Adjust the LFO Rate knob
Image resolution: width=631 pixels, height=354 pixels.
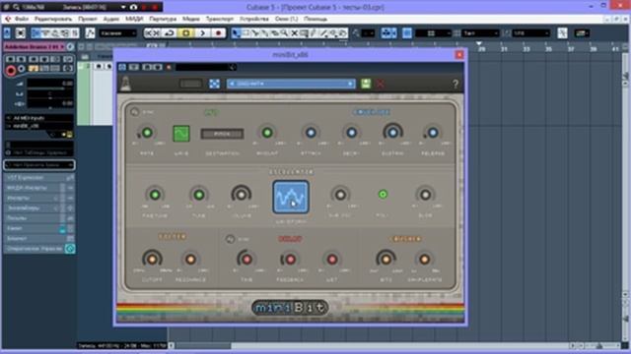coord(147,133)
